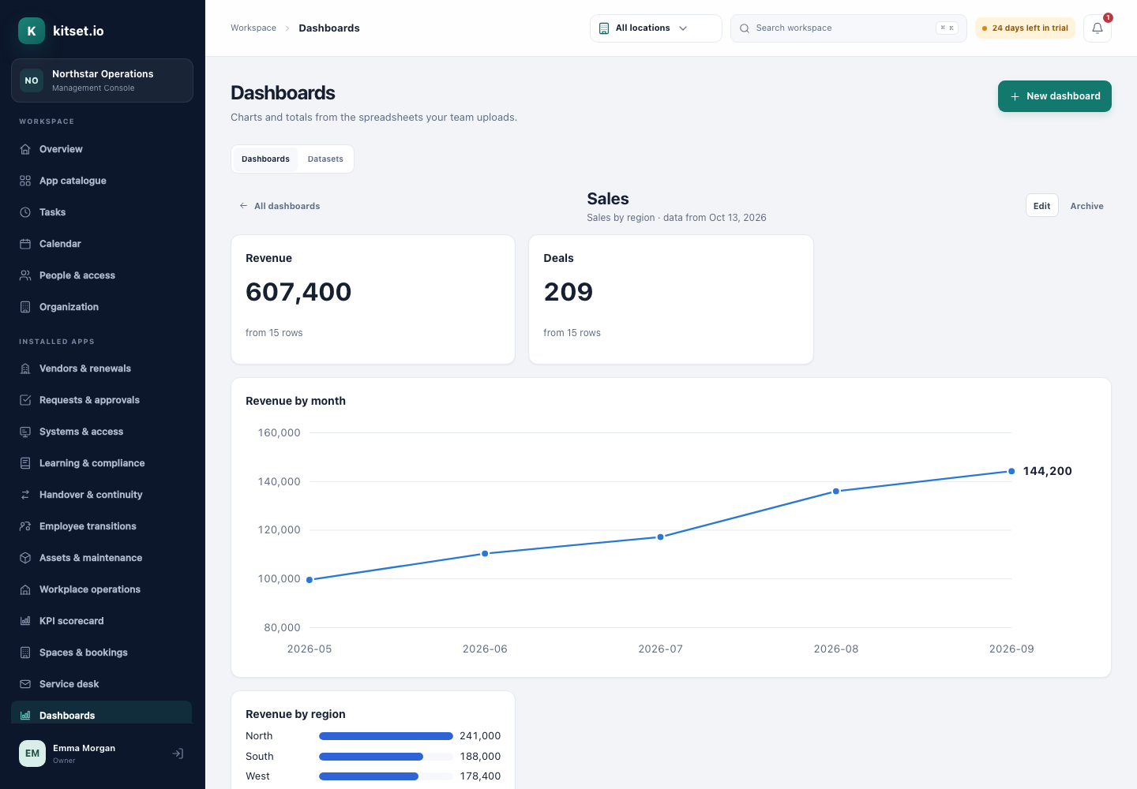Screen dimensions: 1137x789
Task: Go back to All dashboards
Action: click(x=280, y=206)
